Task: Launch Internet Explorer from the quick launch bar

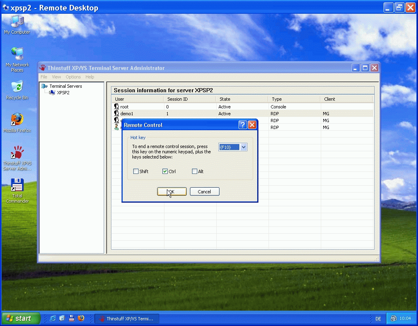Action: [x=53, y=318]
